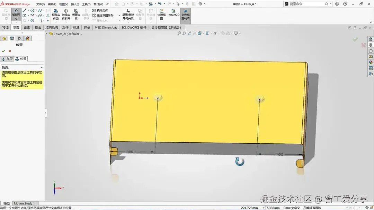The width and height of the screenshot is (374, 210).
Task: Open the 编辑(E) menu
Action: coord(52,4)
